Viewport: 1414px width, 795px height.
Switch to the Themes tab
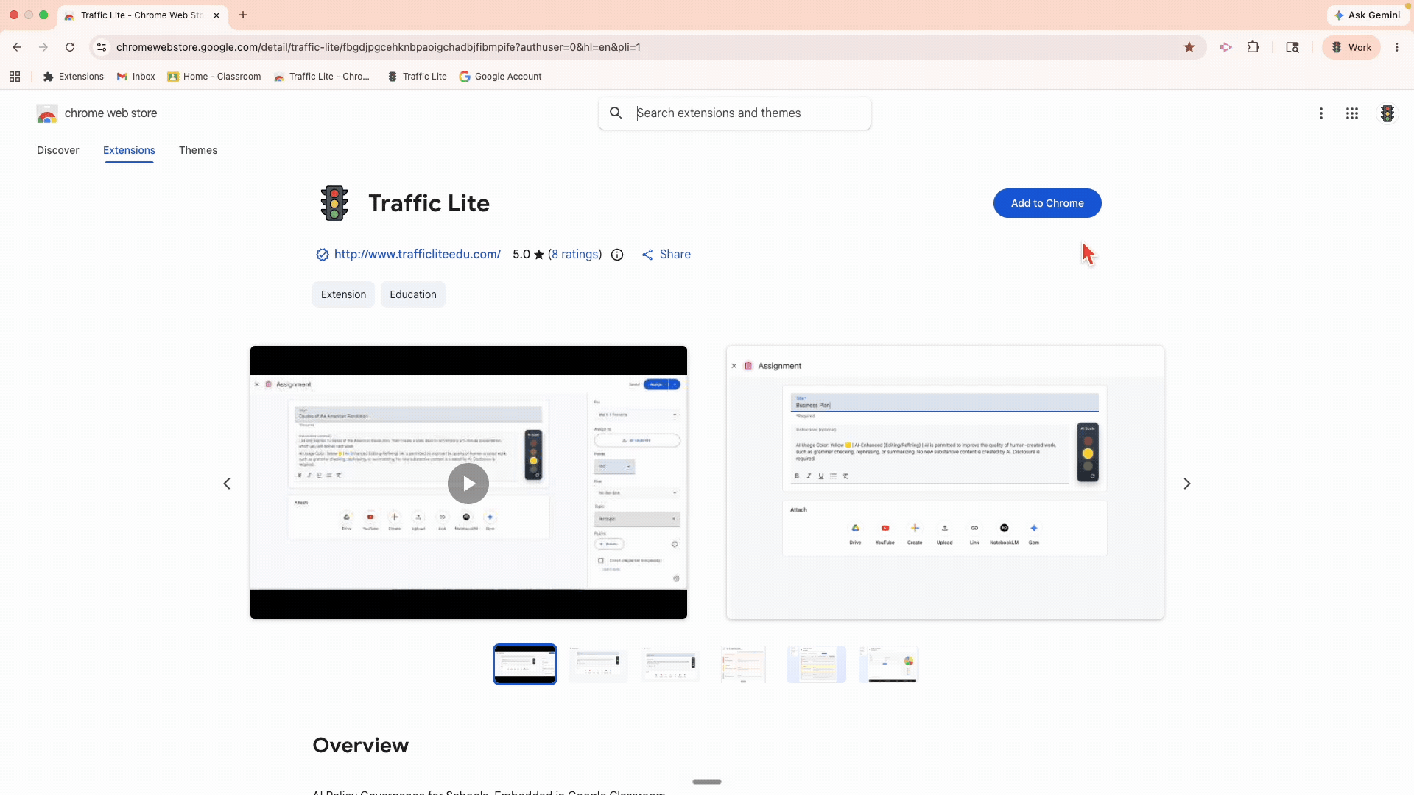198,150
